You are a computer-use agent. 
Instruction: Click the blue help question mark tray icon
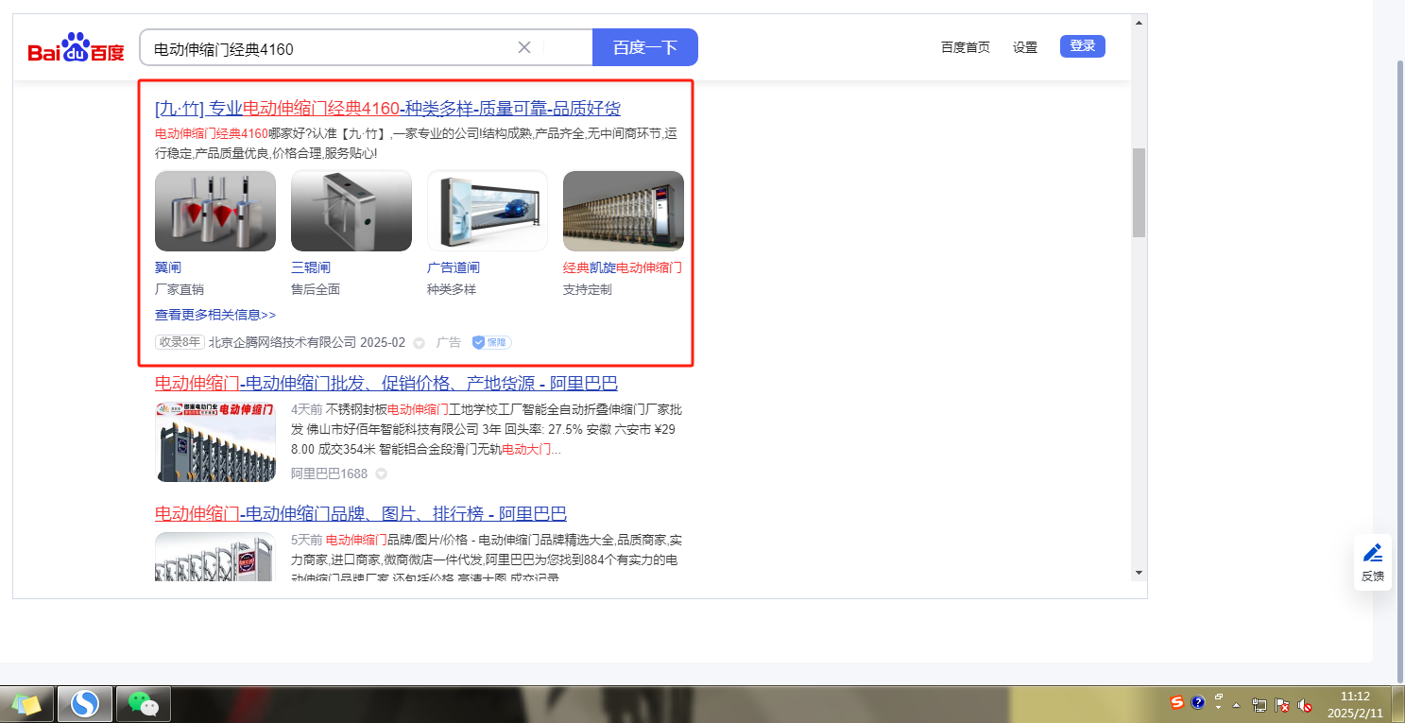click(1198, 702)
